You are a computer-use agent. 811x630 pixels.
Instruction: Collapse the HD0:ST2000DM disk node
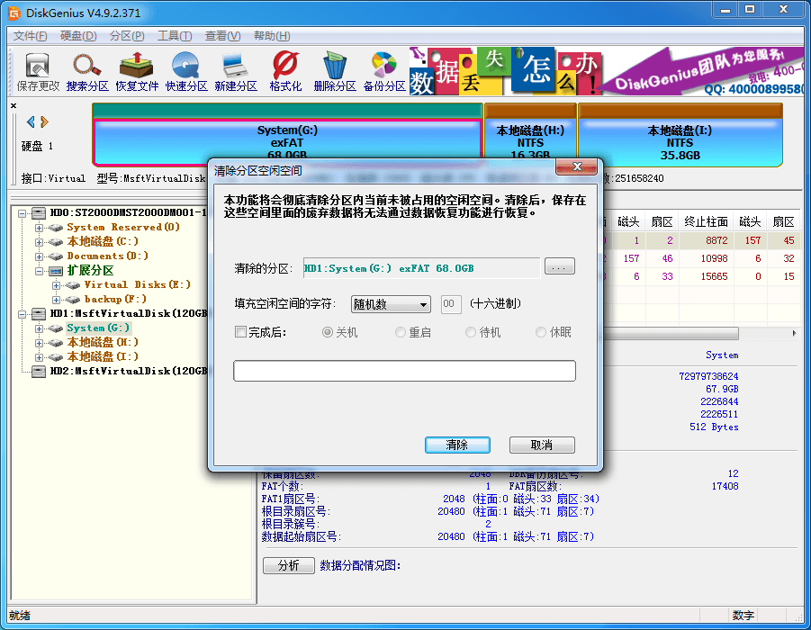click(23, 213)
